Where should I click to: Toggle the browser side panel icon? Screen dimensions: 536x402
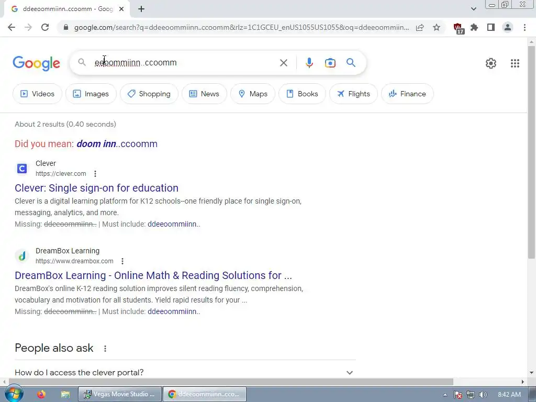click(x=491, y=27)
